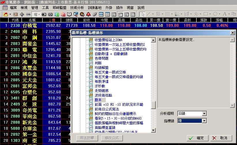This screenshot has width=237, height=145.
Task: Open the 檢視 menu
Action: 24,8
